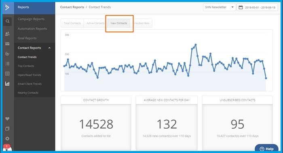This screenshot has height=153, width=283.
Task: Click the 100 y-axis label
Action: pos(67,74)
